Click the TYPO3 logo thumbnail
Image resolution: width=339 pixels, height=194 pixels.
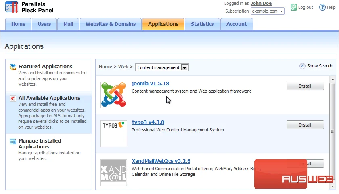click(x=114, y=134)
